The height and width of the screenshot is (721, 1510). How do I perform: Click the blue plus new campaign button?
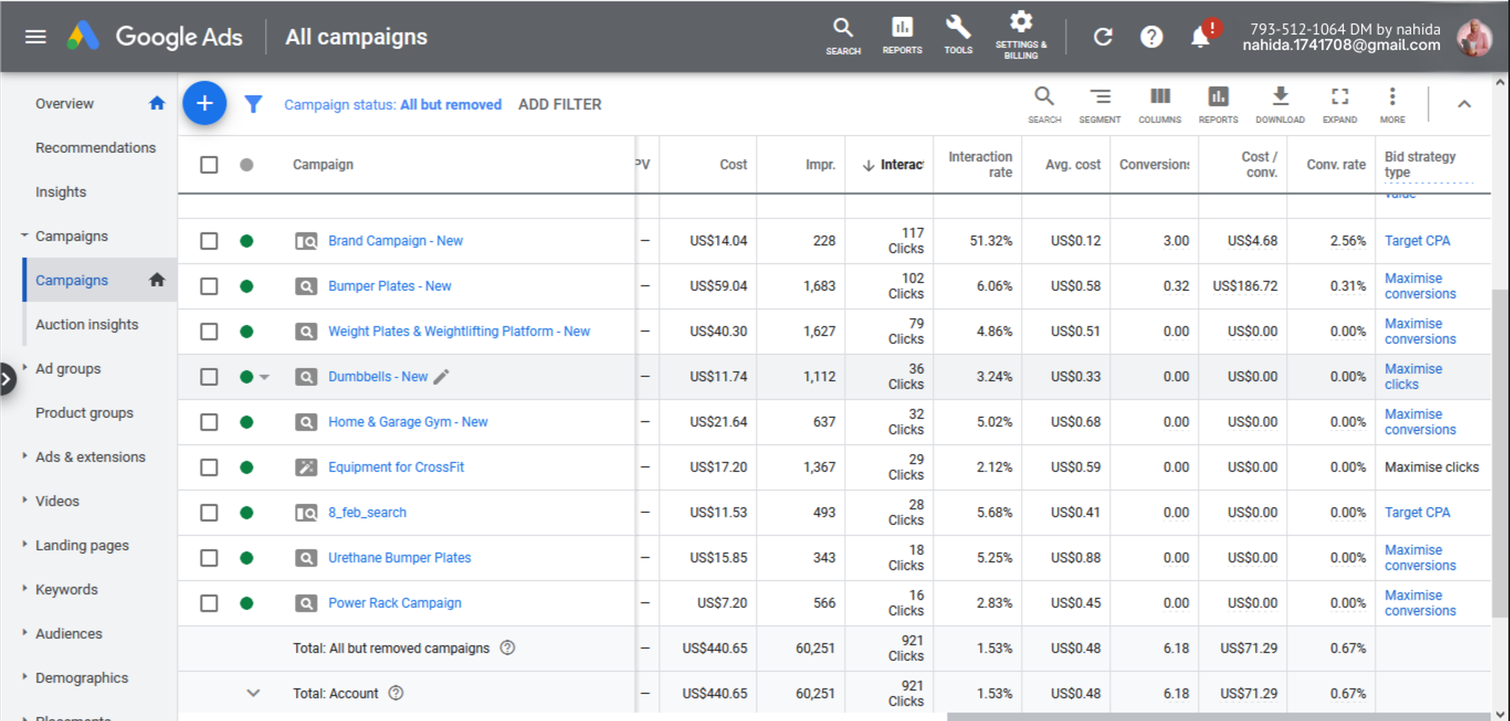(204, 104)
